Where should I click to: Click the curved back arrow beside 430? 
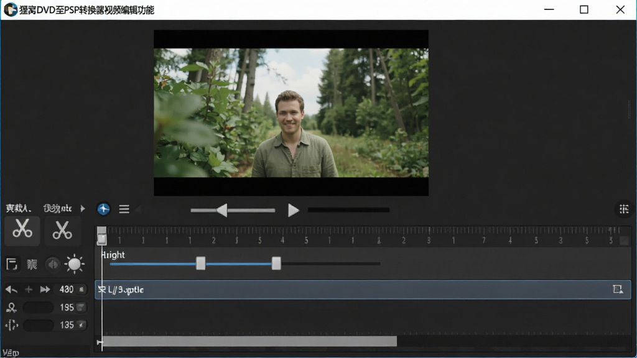coord(11,290)
